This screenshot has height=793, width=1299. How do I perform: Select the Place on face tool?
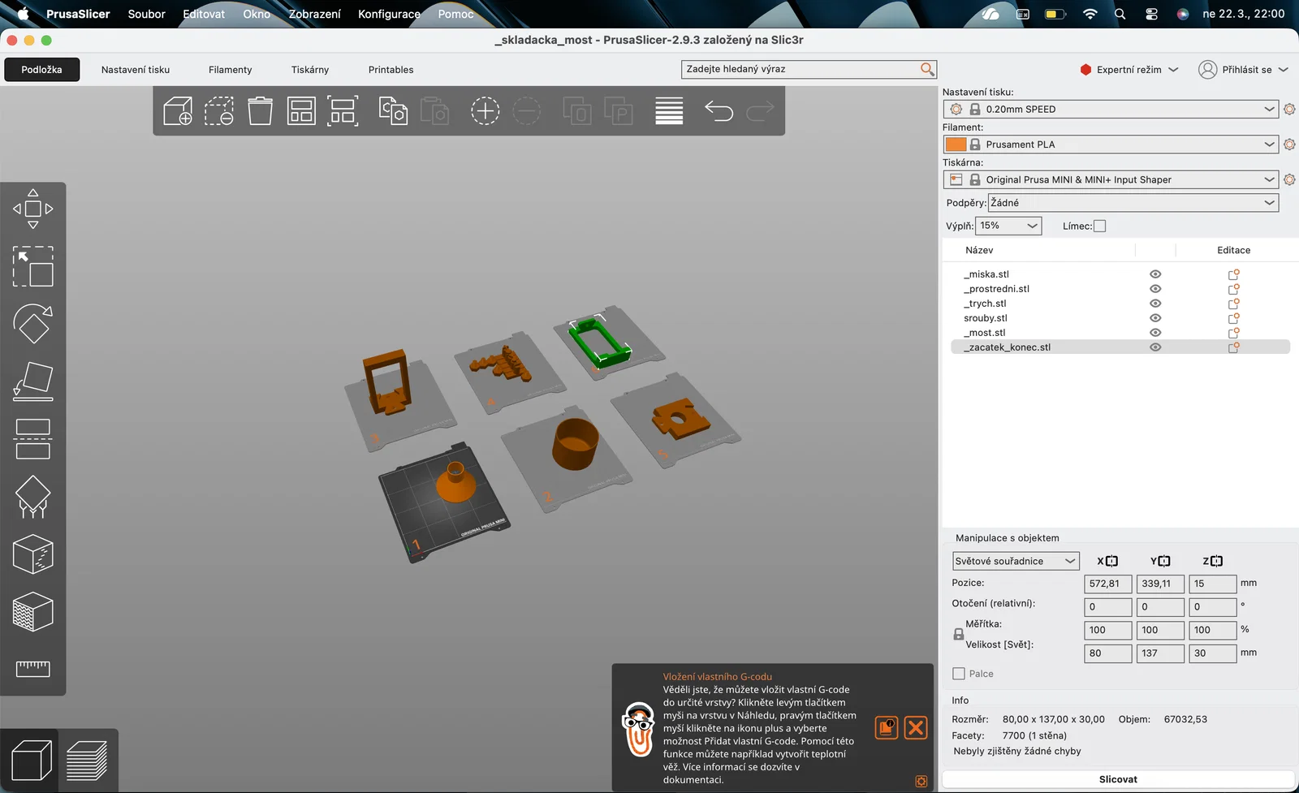33,381
